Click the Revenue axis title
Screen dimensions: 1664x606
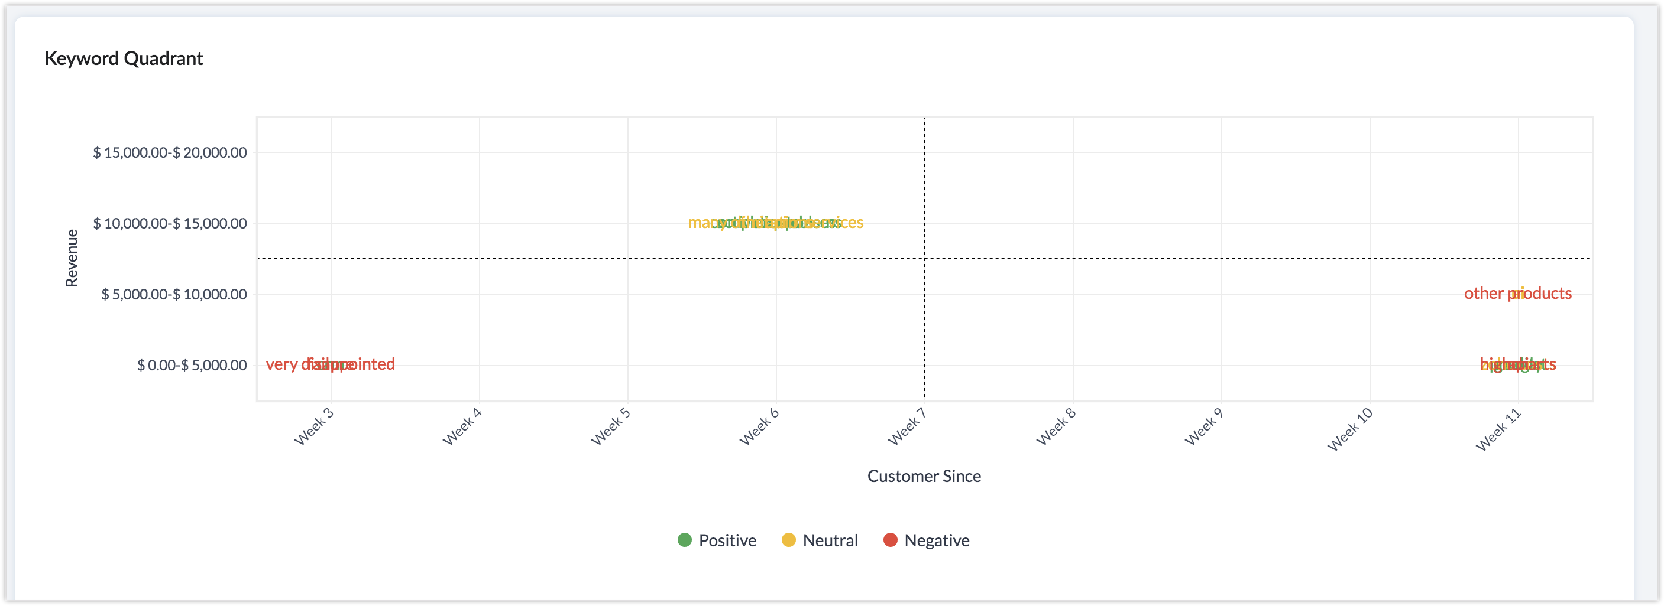click(72, 258)
